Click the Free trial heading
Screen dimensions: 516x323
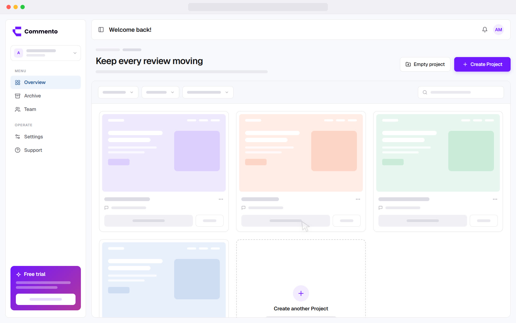click(35, 274)
